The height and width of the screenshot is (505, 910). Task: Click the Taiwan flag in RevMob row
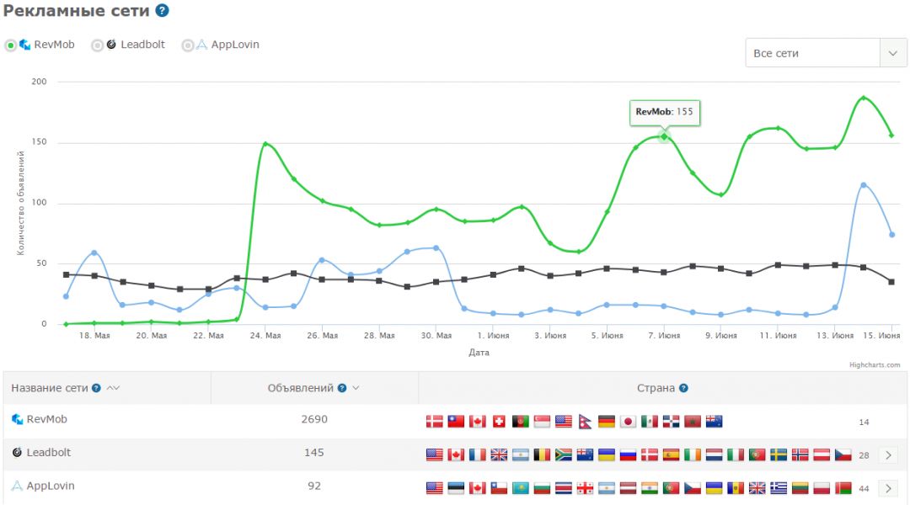coord(456,422)
